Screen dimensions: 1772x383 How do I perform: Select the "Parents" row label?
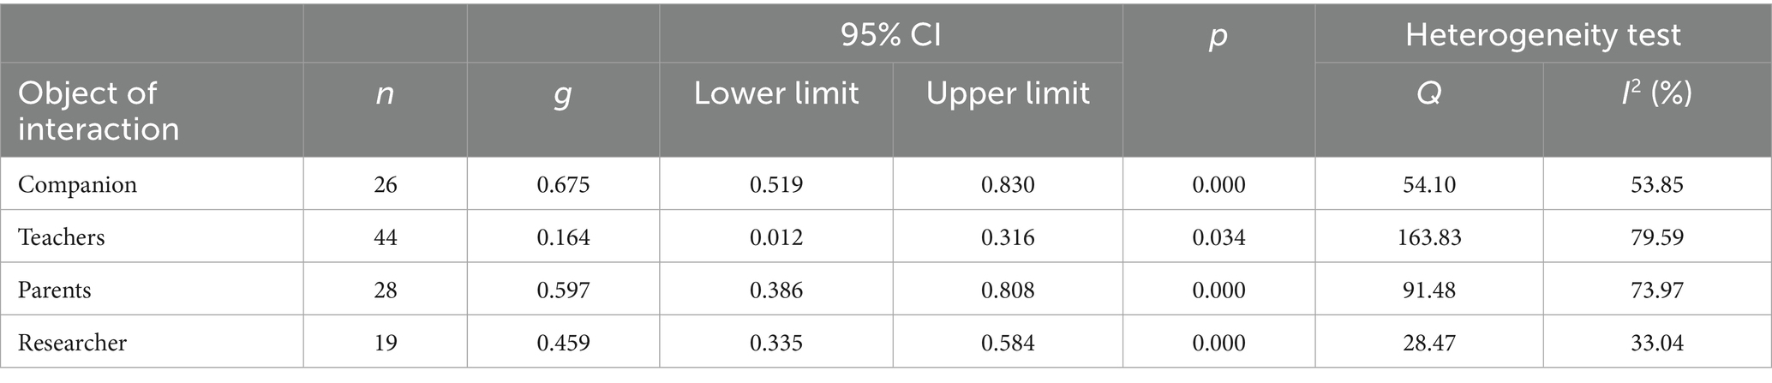pos(55,290)
